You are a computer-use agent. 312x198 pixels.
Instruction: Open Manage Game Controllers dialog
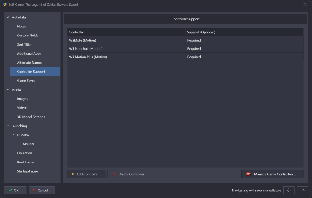coord(272,174)
